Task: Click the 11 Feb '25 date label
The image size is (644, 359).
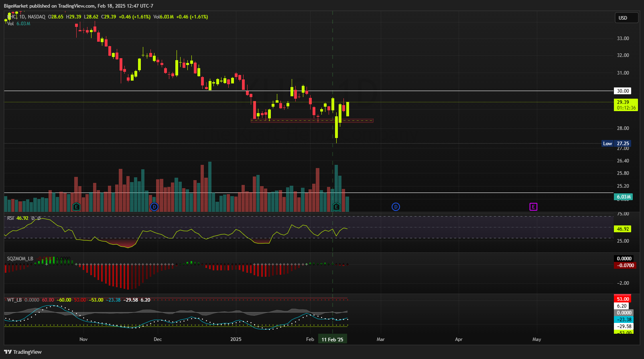Action: pos(333,339)
